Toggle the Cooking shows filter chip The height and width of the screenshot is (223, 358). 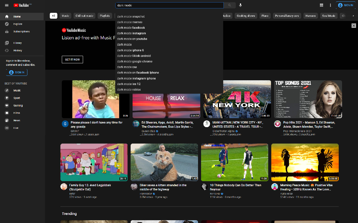point(246,16)
